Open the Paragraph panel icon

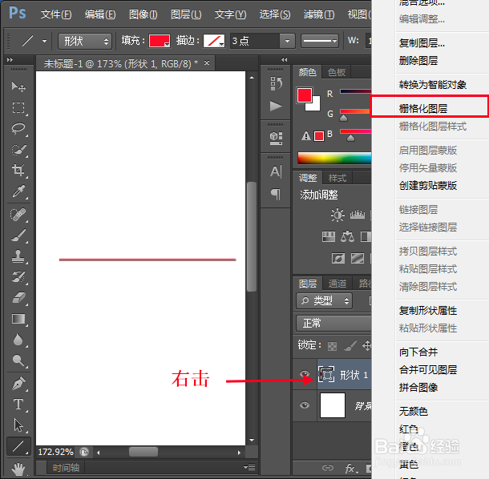[276, 194]
